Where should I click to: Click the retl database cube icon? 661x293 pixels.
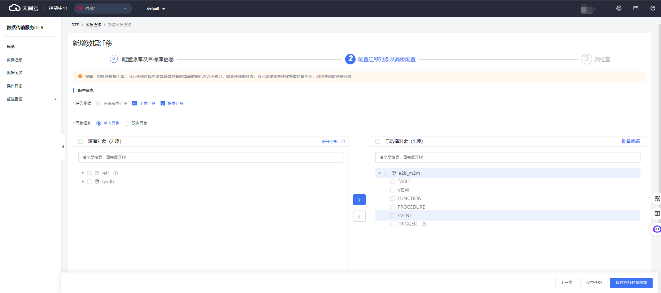click(x=97, y=173)
